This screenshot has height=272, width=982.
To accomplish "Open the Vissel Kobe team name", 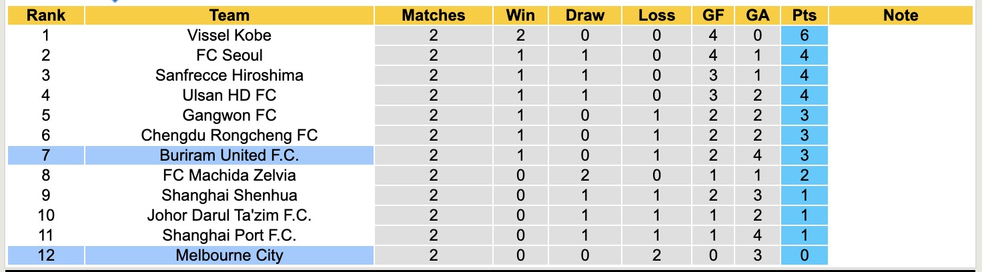I will coord(229,35).
